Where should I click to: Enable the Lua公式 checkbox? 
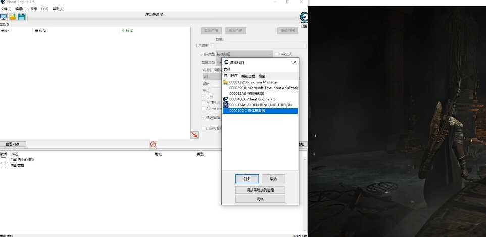pos(276,54)
